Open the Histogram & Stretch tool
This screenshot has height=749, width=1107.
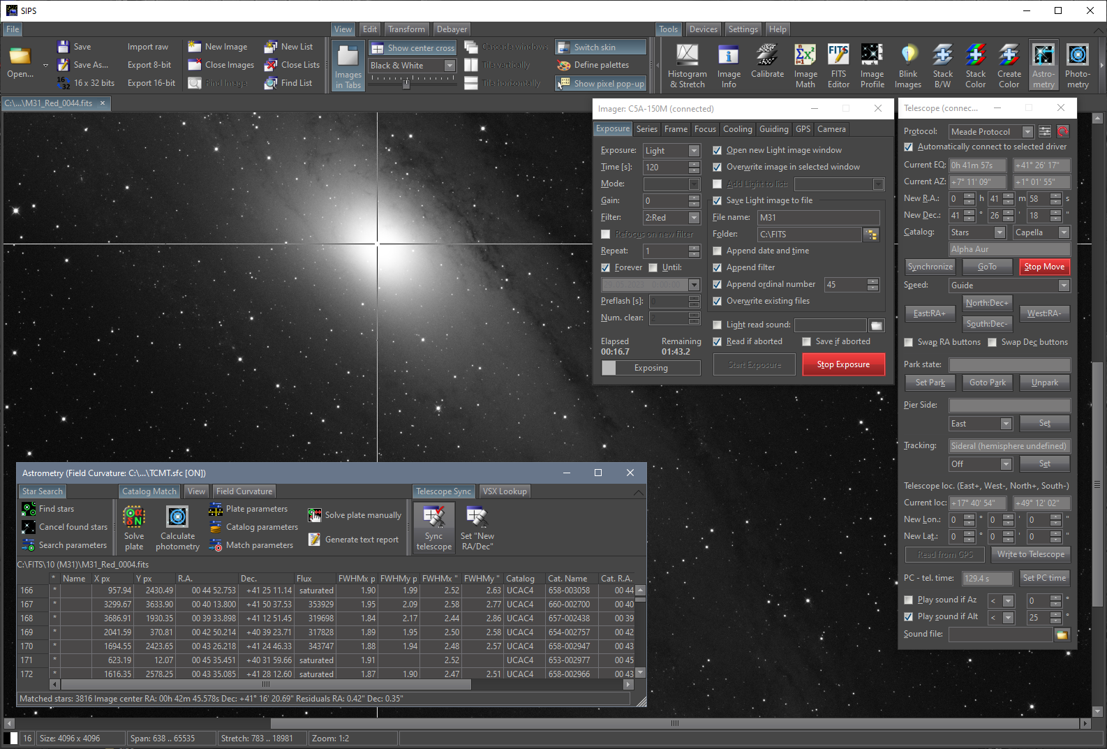pyautogui.click(x=687, y=66)
